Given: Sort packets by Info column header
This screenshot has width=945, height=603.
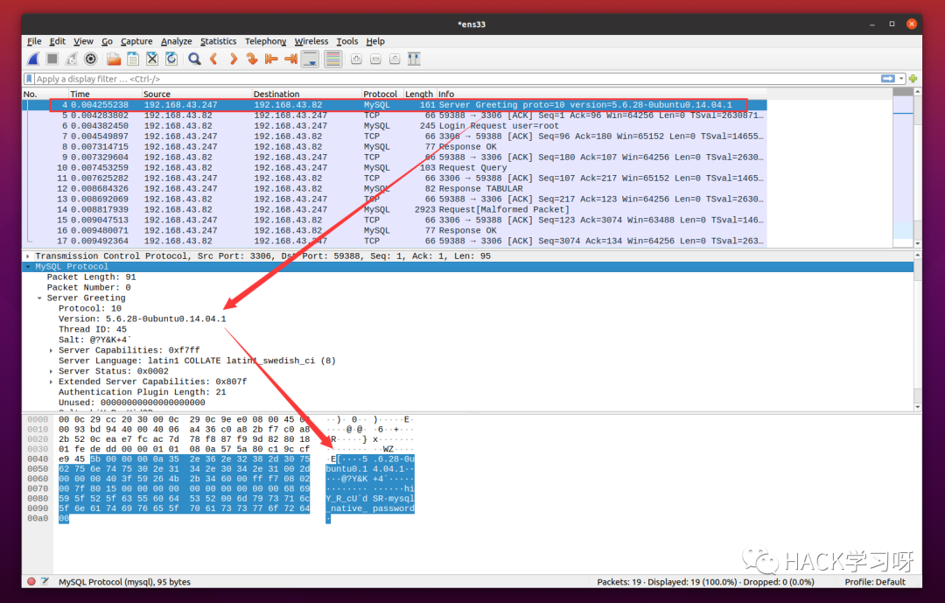Looking at the screenshot, I should 601,94.
